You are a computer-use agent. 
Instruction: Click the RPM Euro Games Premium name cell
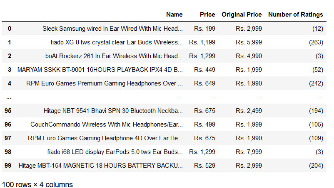pyautogui.click(x=105, y=83)
